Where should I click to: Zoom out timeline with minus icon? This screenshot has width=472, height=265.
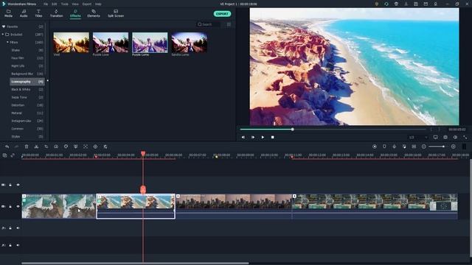(x=424, y=146)
